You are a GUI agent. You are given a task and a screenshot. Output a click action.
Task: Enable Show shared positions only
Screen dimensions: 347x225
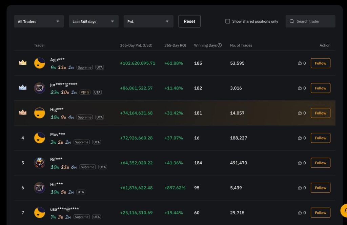pos(227,21)
